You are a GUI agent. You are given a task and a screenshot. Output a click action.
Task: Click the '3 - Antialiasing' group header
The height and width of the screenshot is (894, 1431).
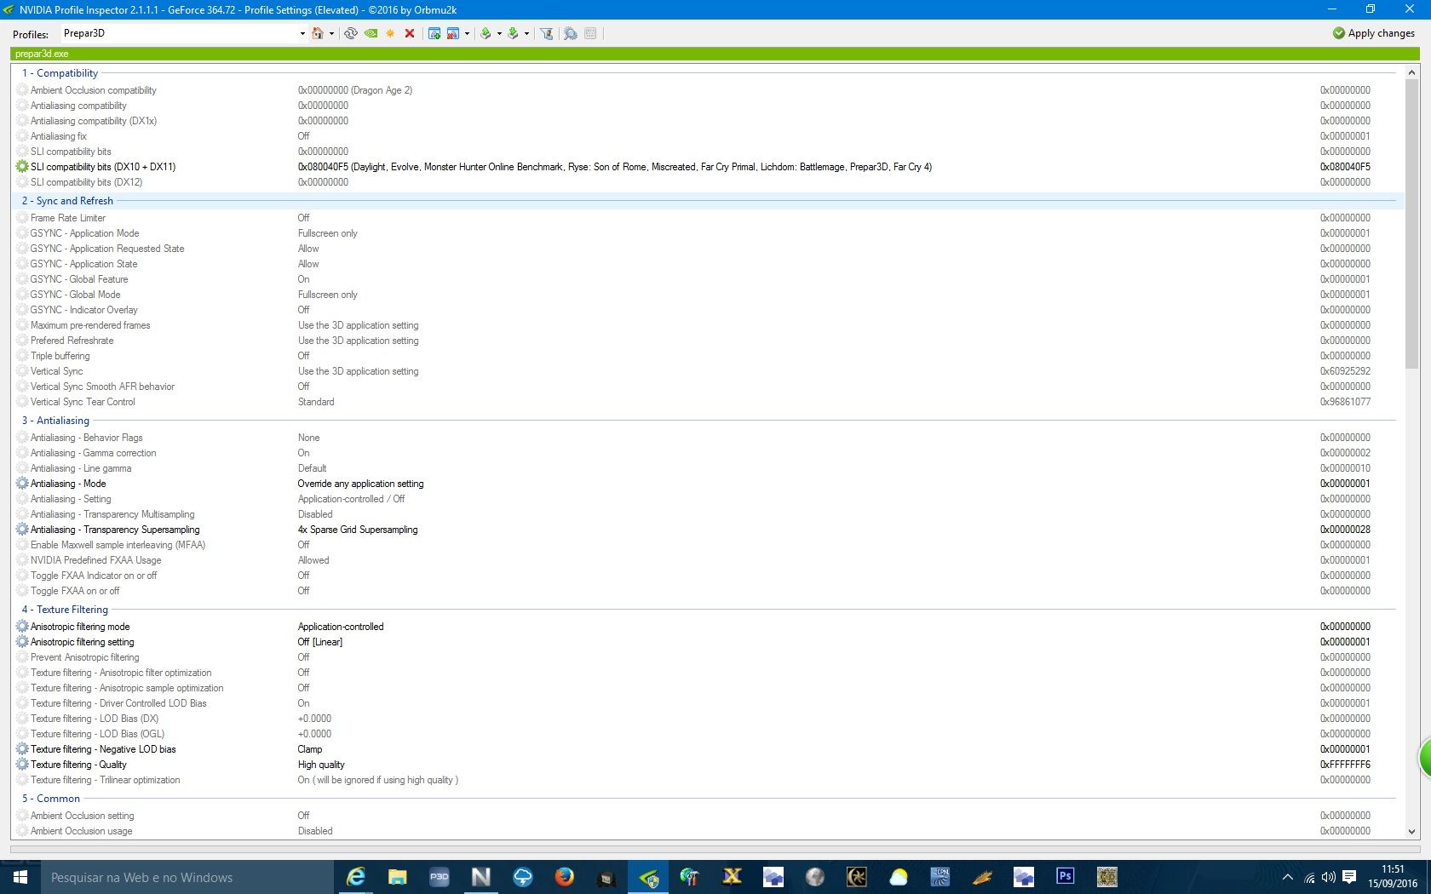(55, 421)
